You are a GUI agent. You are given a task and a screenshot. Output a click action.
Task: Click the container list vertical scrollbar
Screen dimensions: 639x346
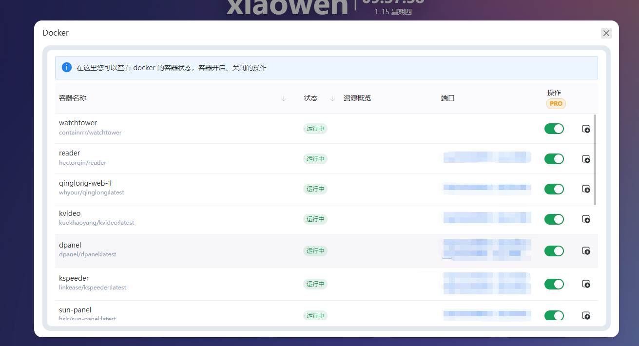[595, 160]
